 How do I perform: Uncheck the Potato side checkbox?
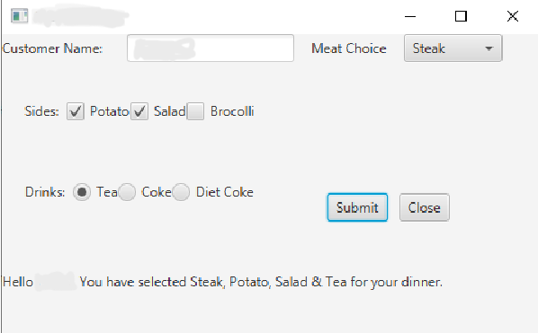[x=76, y=111]
